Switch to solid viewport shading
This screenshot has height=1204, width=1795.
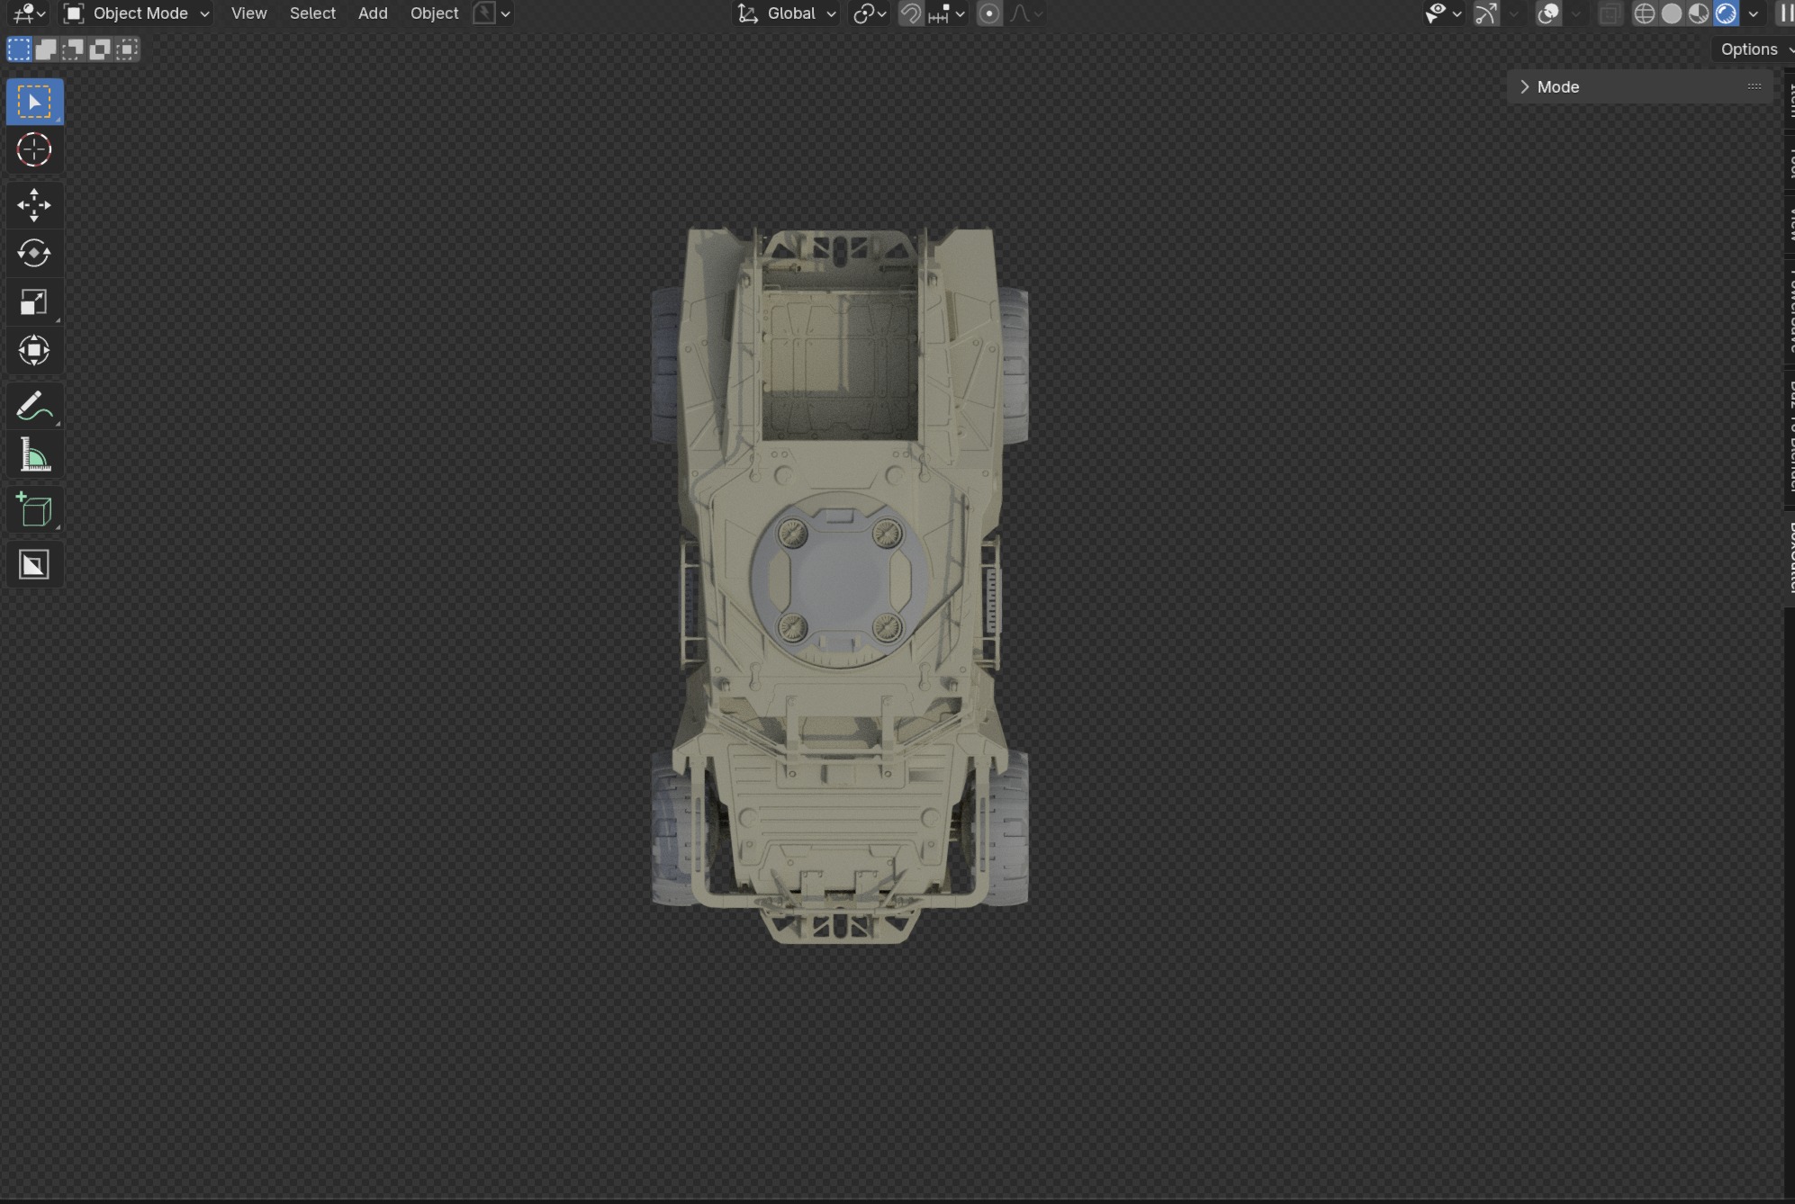click(x=1672, y=13)
